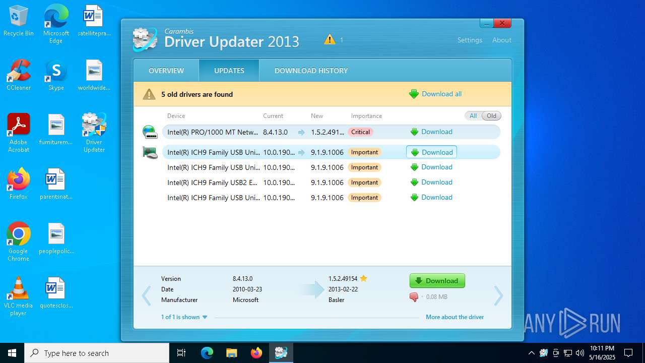The height and width of the screenshot is (363, 645).
Task: Download the third-row ICH9 Family USB Uni driver
Action: pyautogui.click(x=431, y=167)
